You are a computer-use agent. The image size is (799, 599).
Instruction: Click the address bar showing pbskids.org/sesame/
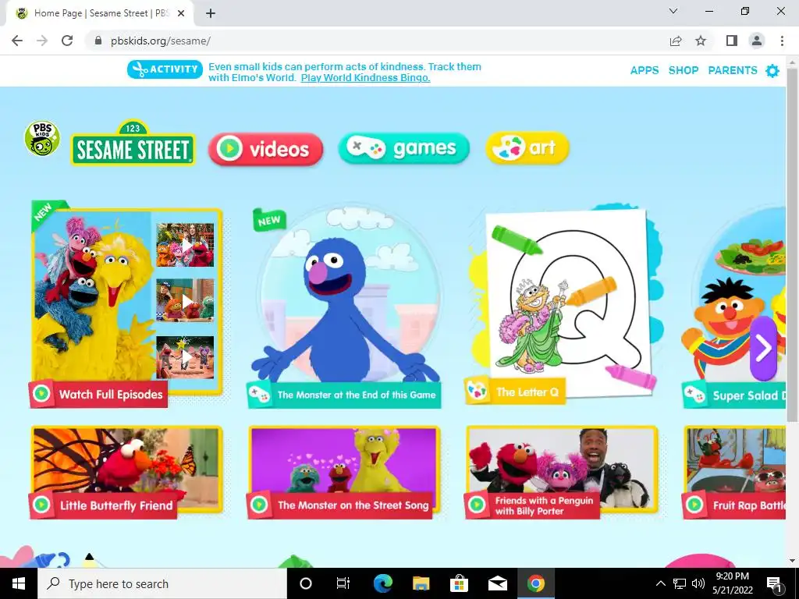pos(377,41)
